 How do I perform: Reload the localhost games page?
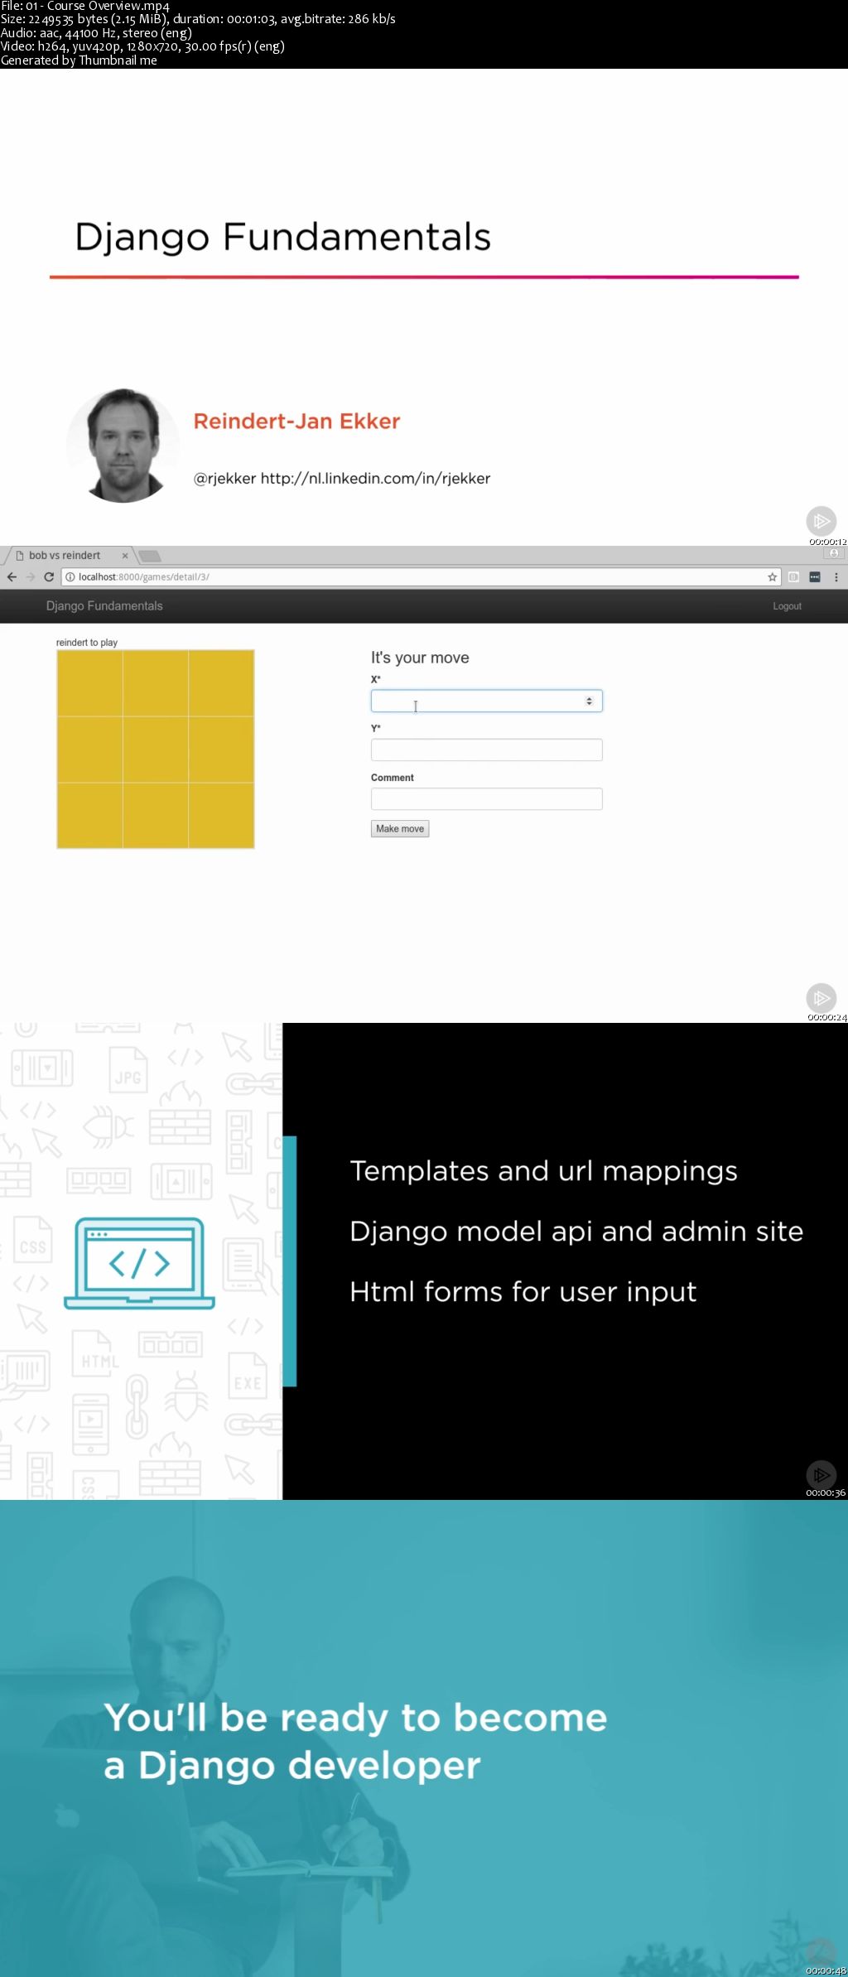[49, 577]
